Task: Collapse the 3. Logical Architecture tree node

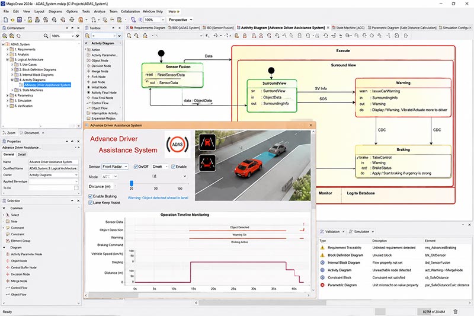Action: coord(8,59)
